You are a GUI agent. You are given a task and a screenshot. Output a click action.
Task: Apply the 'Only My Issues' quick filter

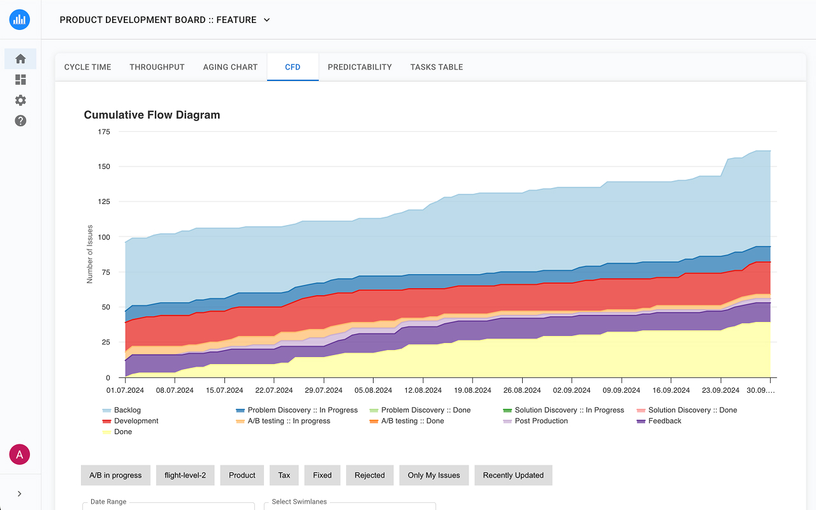tap(434, 475)
